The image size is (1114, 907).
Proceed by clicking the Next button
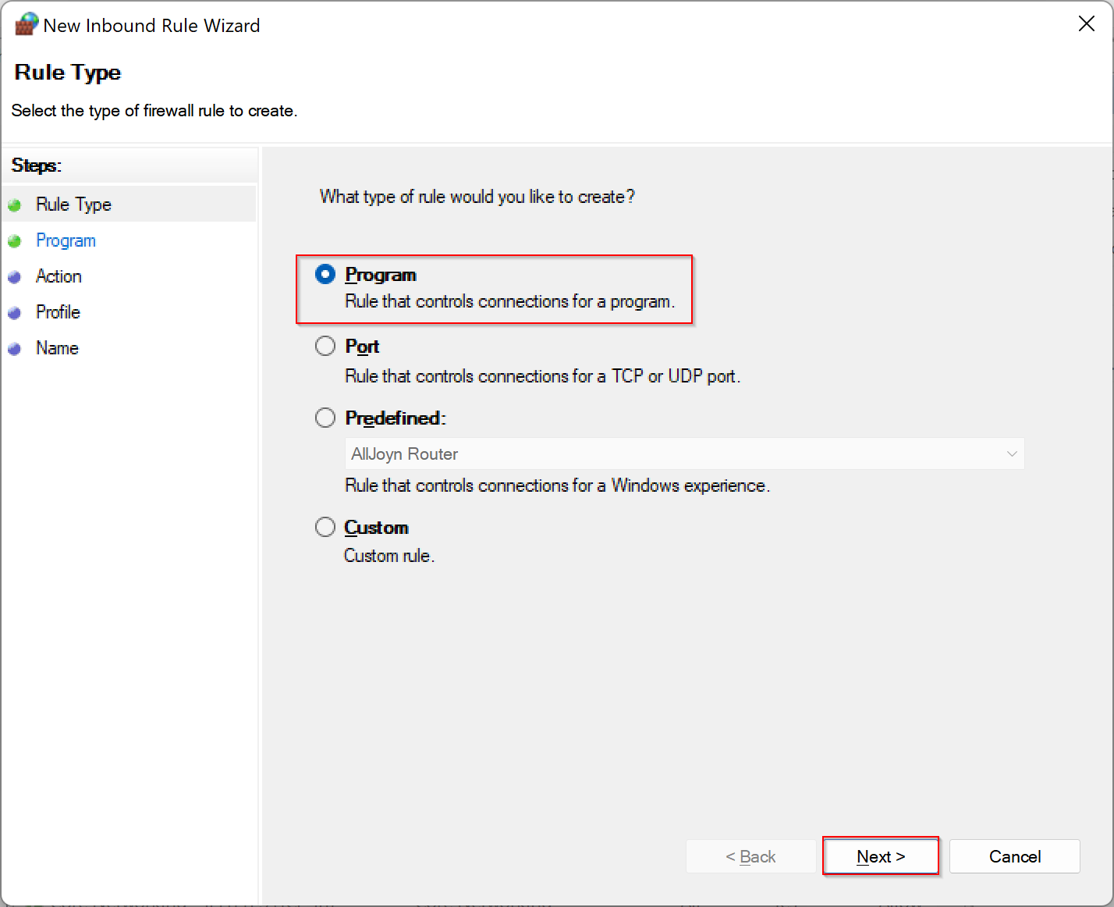[881, 856]
